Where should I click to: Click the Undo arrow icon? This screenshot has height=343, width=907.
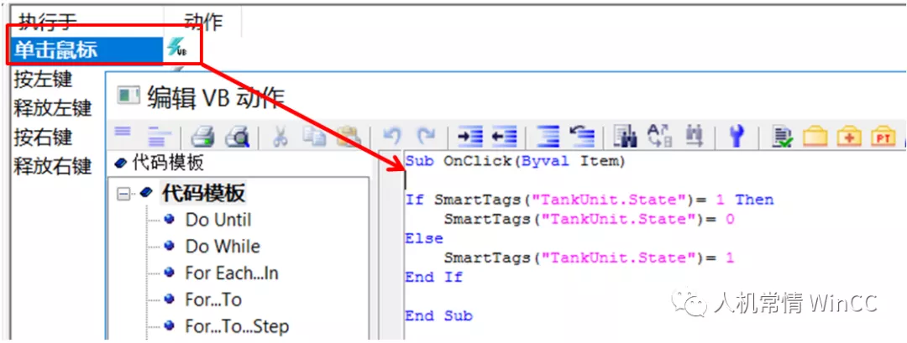point(392,137)
